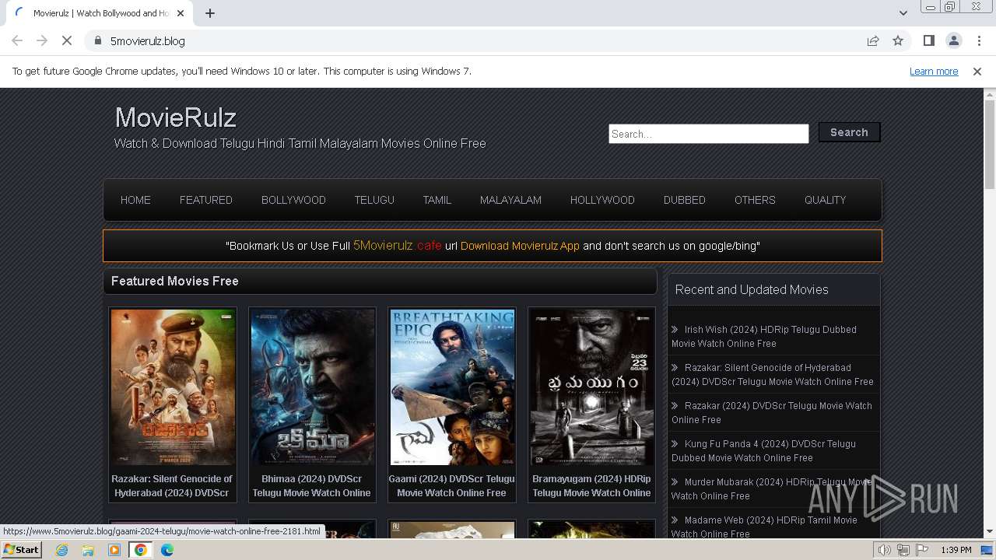Open Murder Mubarak (2024) sidebar link
996x560 pixels.
[x=772, y=489]
